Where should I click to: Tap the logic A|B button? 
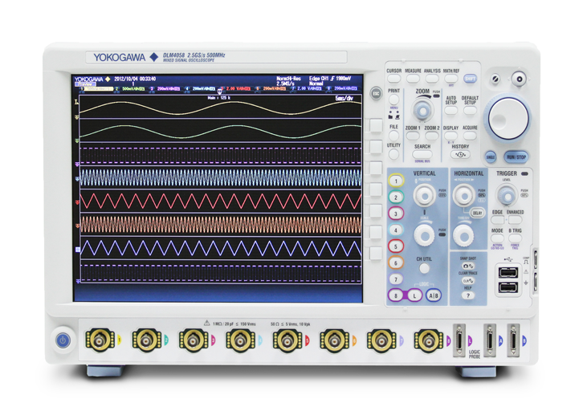click(x=434, y=295)
